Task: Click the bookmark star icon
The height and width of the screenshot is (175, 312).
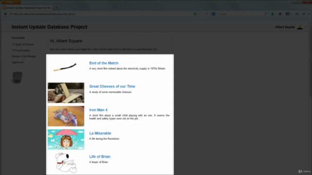Action: 199,14
